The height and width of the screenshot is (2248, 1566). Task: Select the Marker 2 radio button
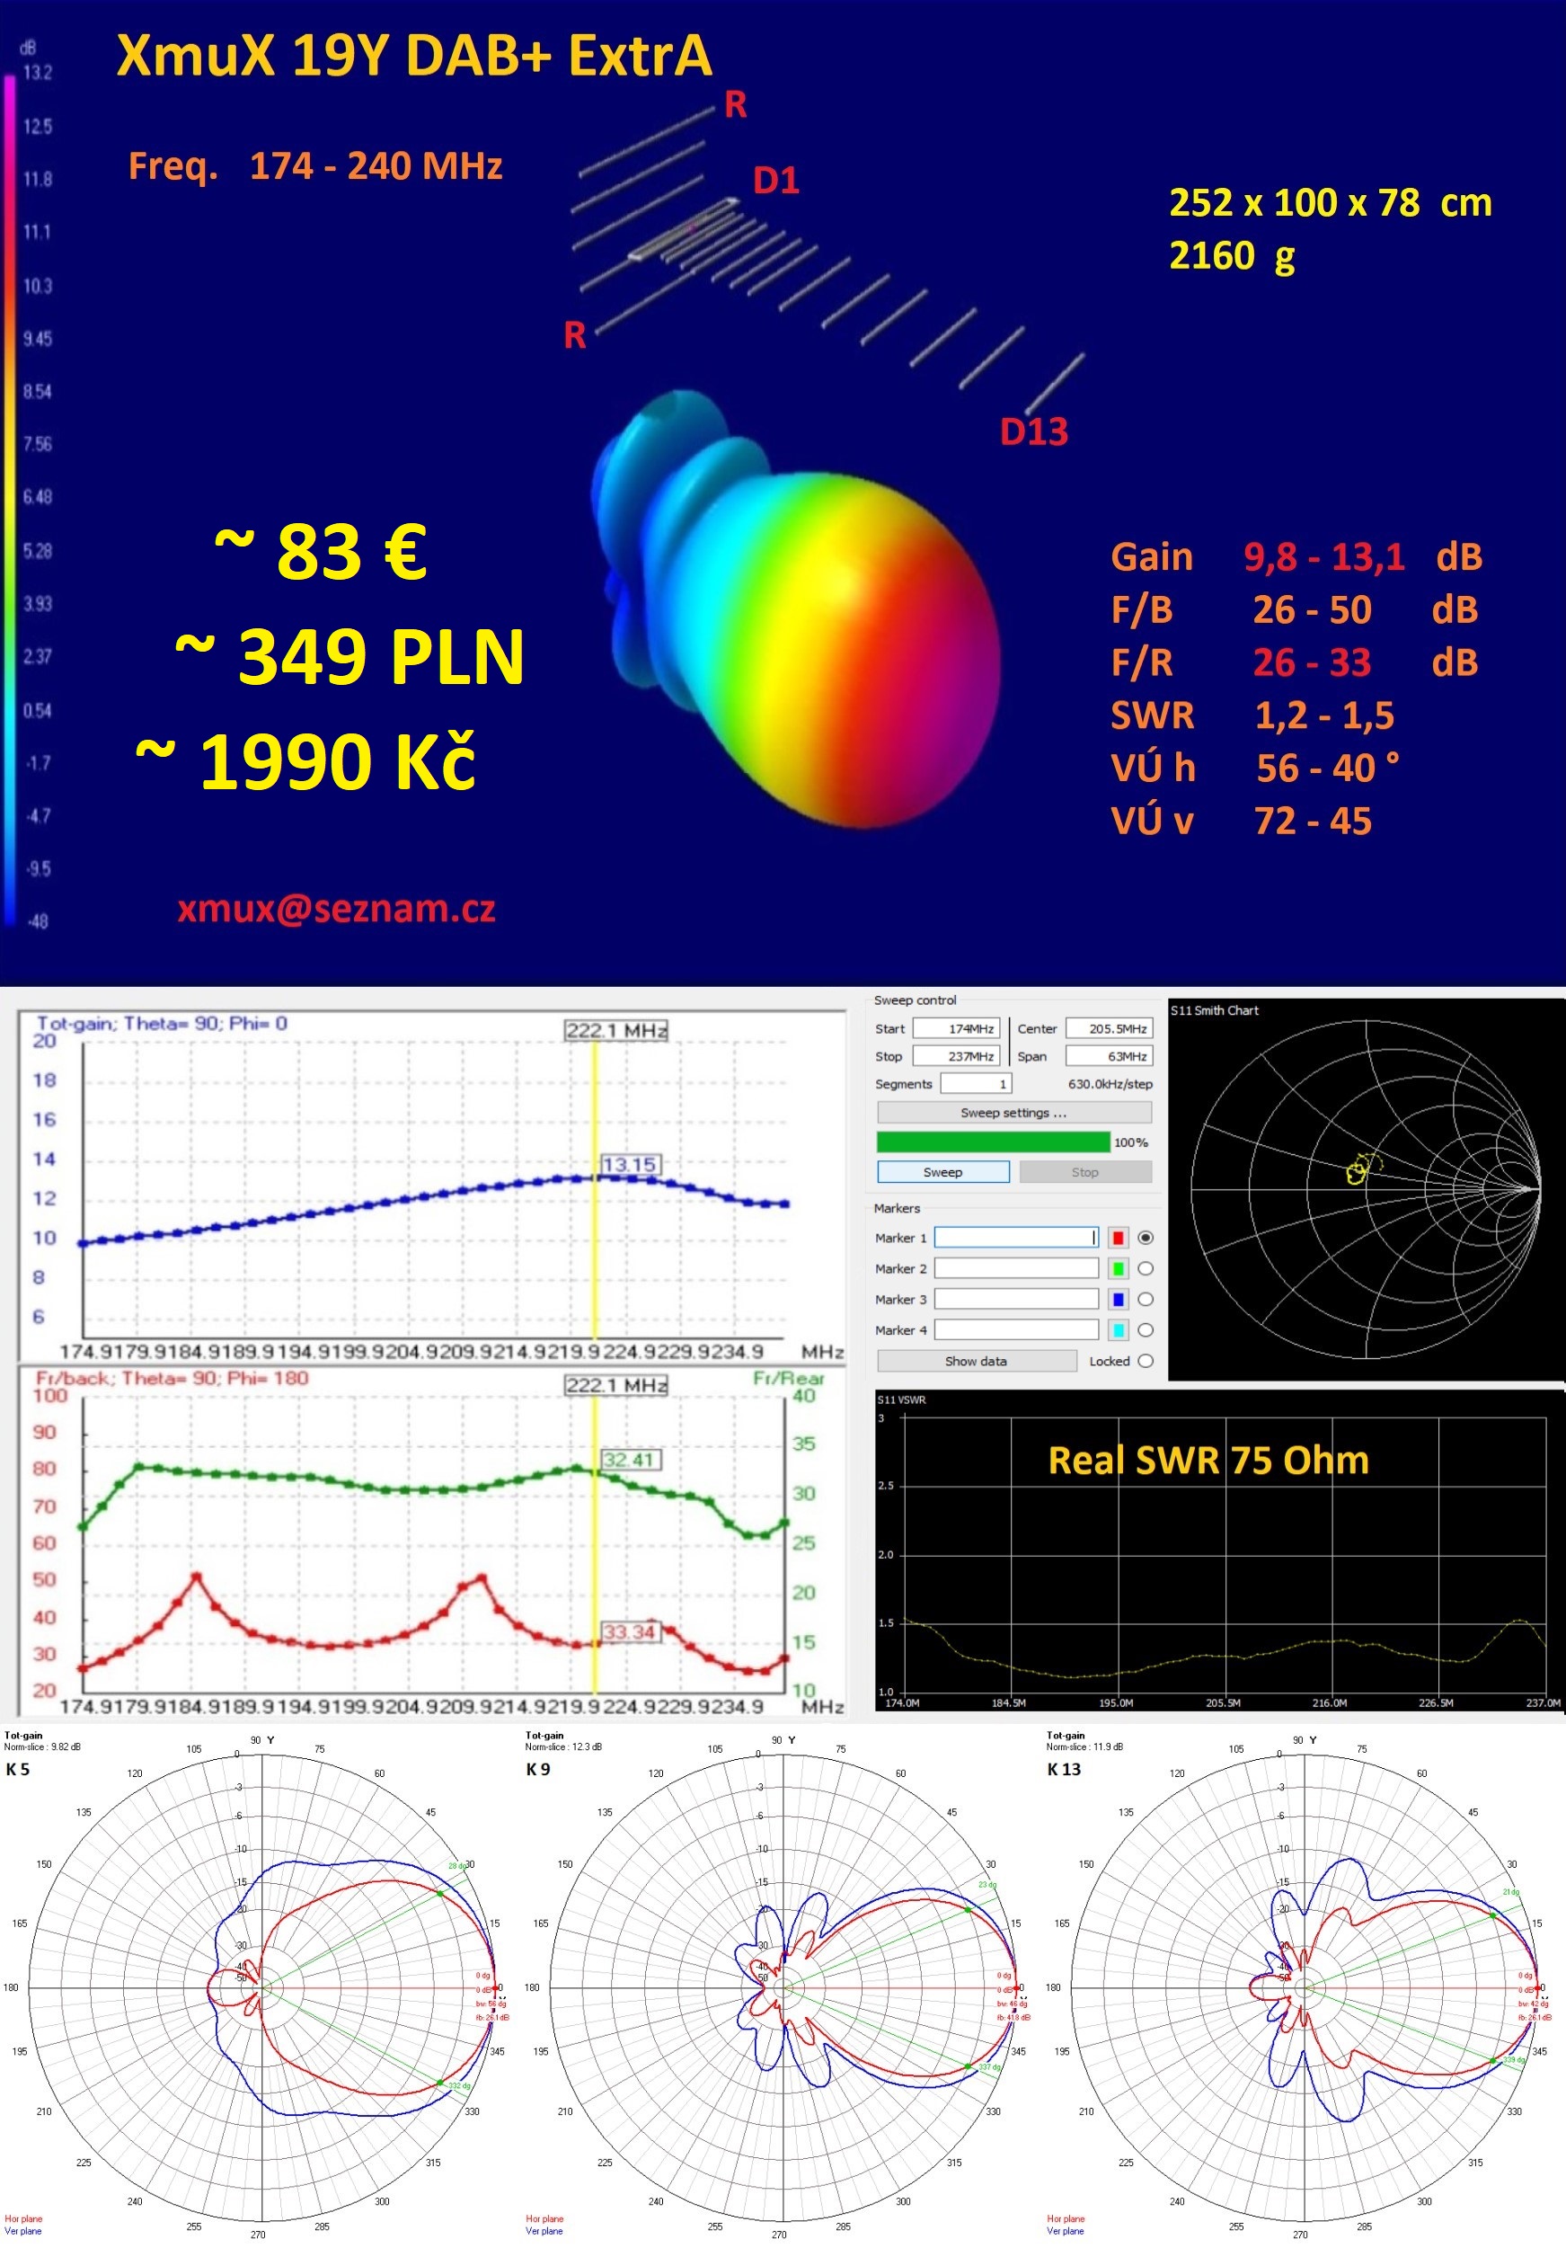(x=1146, y=1268)
